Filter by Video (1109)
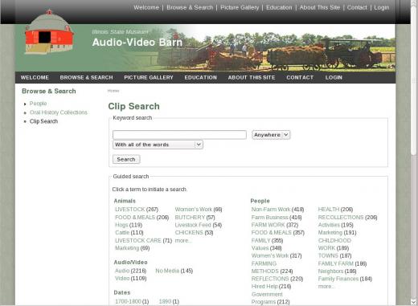This screenshot has width=418, height=306. [130, 279]
